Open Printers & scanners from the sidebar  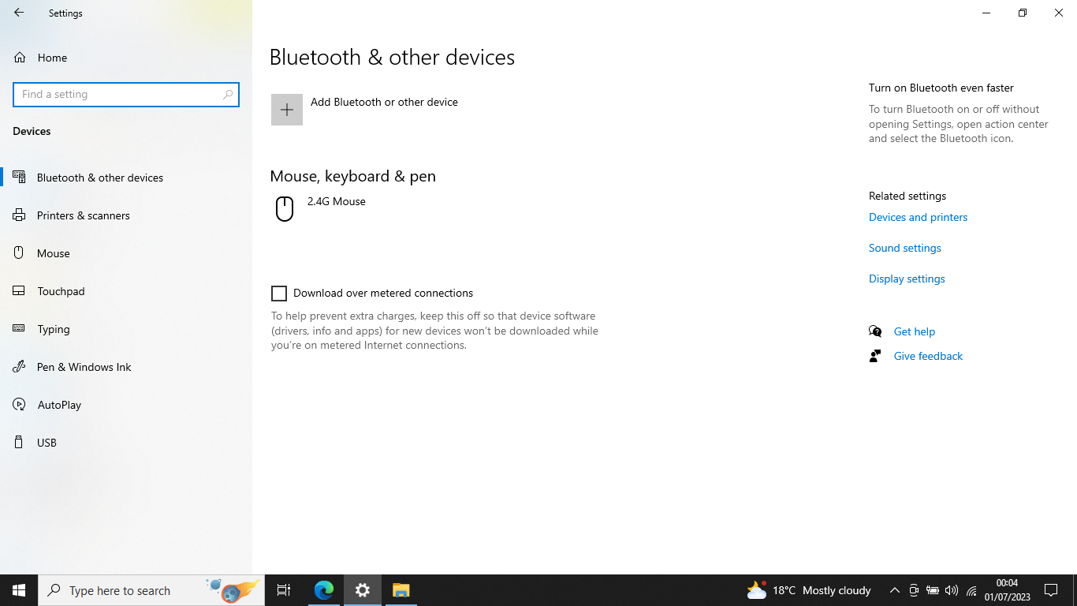(x=84, y=215)
